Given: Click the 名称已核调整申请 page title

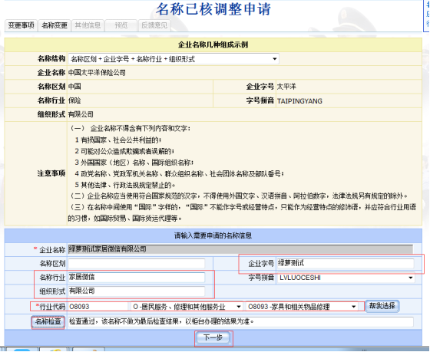Looking at the screenshot, I should 213,9.
